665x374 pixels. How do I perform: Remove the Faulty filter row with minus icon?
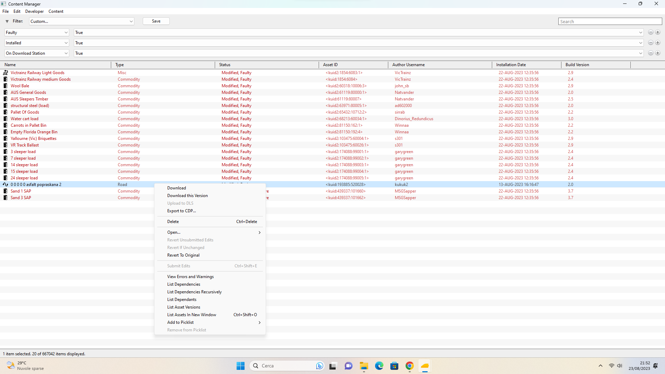coord(651,33)
